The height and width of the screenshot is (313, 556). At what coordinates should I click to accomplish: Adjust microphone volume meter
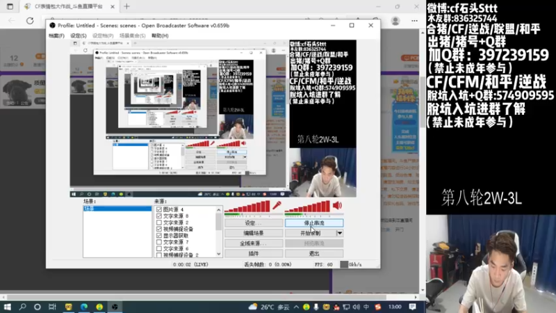(247, 206)
